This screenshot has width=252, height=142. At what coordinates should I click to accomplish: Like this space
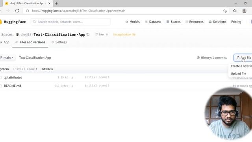click(x=100, y=34)
